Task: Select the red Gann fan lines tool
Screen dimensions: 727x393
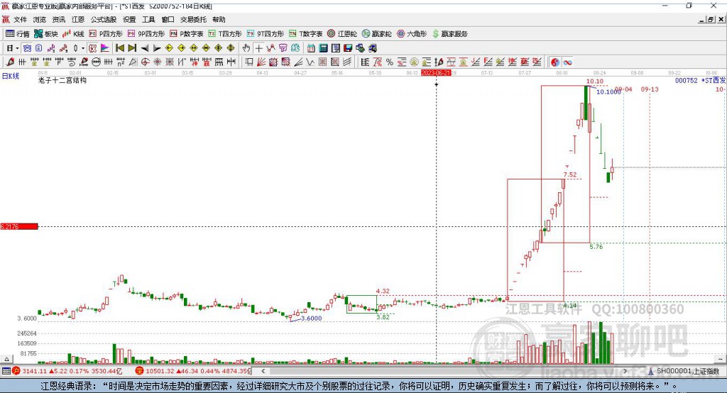Action: point(261,62)
